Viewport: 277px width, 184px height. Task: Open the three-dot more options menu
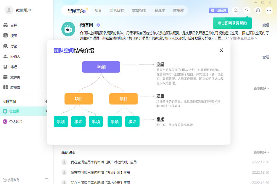(x=269, y=11)
